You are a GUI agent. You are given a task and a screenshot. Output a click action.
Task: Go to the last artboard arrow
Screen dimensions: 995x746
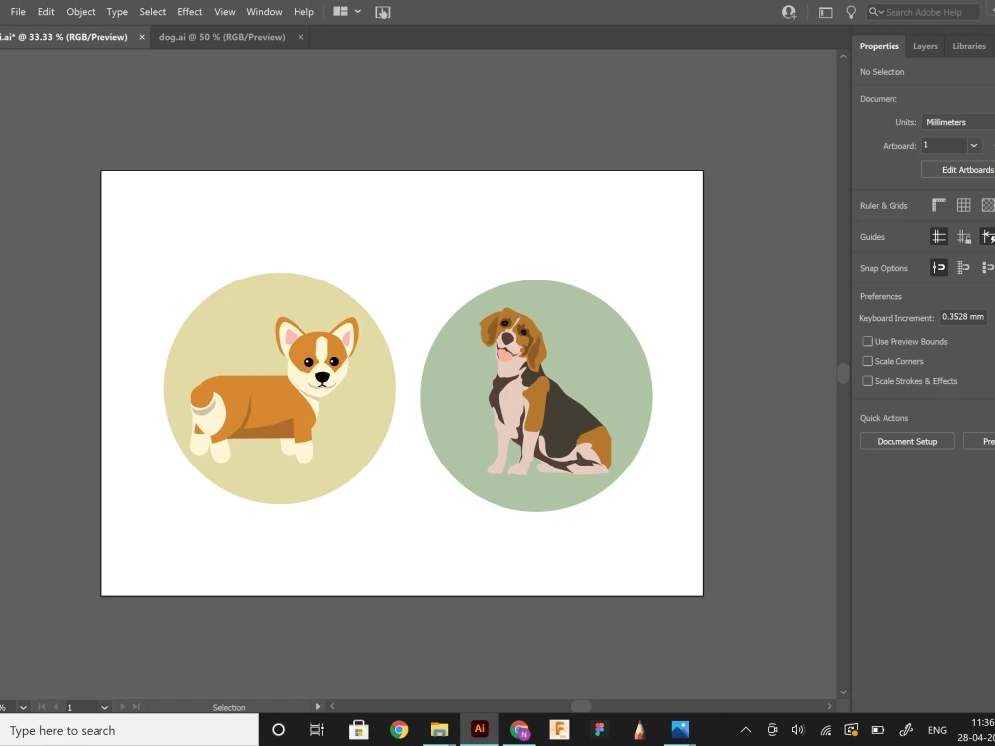136,706
